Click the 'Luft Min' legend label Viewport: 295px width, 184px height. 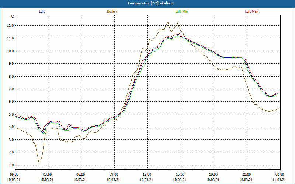181,11
